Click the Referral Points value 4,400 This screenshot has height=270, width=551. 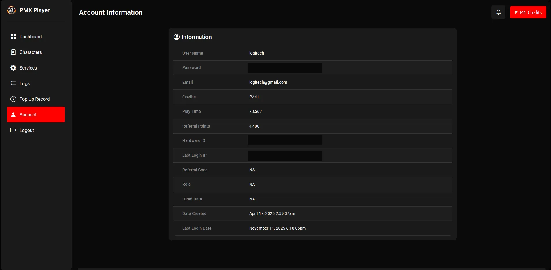(x=254, y=126)
